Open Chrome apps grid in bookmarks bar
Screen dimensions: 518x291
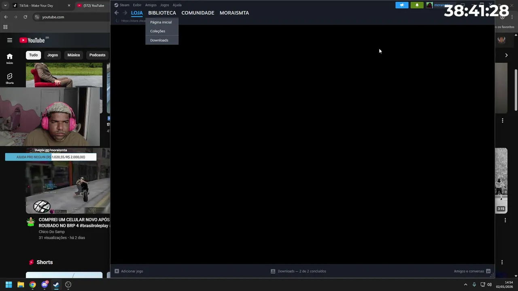[x=5, y=27]
